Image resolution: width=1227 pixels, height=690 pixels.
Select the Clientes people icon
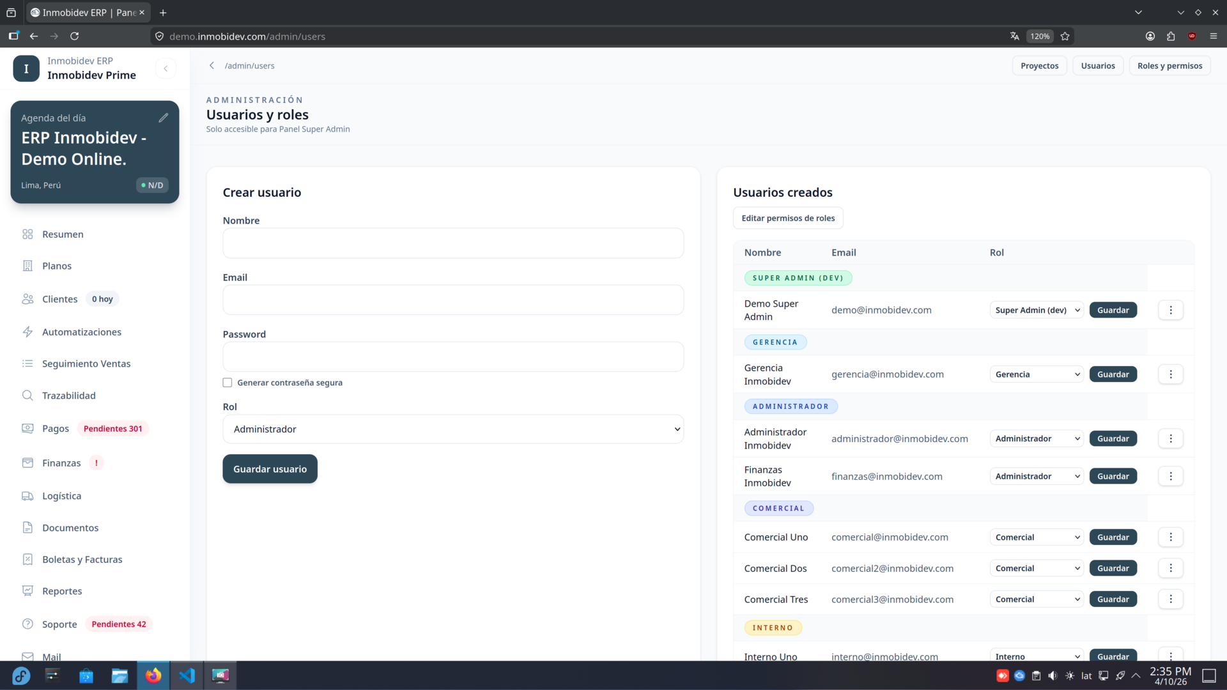(27, 298)
